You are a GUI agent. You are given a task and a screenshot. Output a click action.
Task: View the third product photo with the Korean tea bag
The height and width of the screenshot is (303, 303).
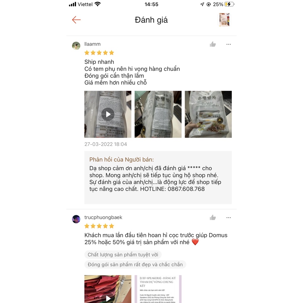[208, 114]
